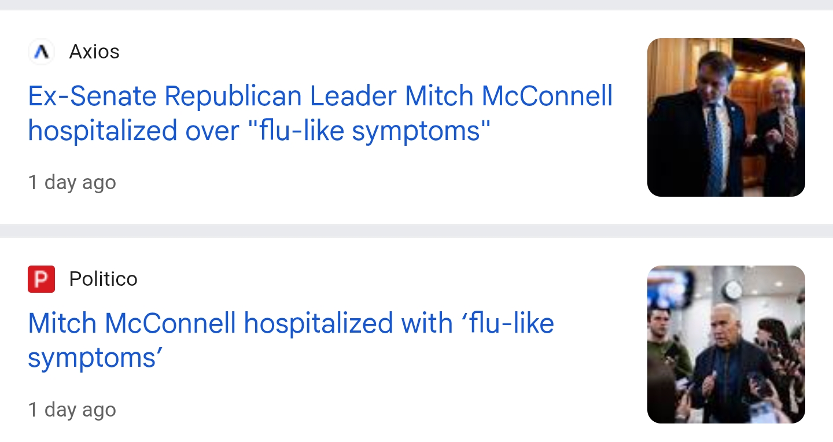
Task: Click the wall clock in the Politico photo
Action: [x=732, y=289]
